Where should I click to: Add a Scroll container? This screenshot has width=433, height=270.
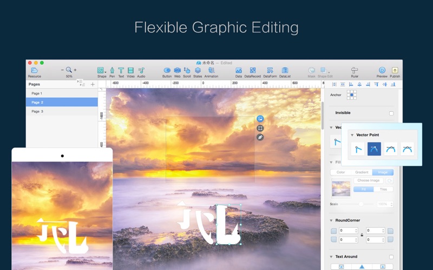pyautogui.click(x=187, y=72)
